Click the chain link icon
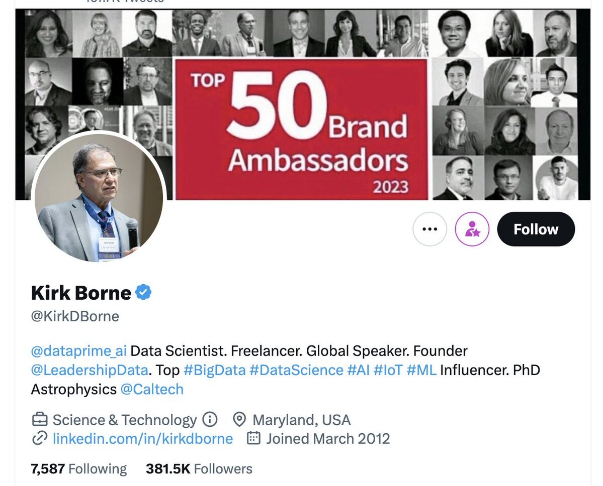This screenshot has height=486, width=603. 40,438
